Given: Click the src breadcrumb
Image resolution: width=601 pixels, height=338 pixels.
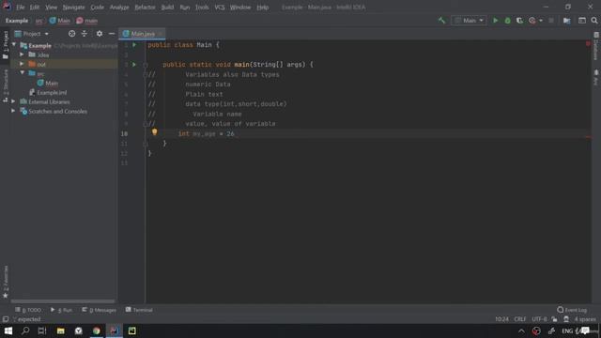Looking at the screenshot, I should [39, 21].
